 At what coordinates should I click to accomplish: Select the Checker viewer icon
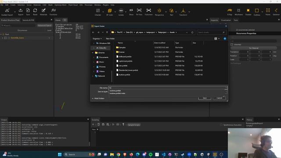(x=98, y=11)
